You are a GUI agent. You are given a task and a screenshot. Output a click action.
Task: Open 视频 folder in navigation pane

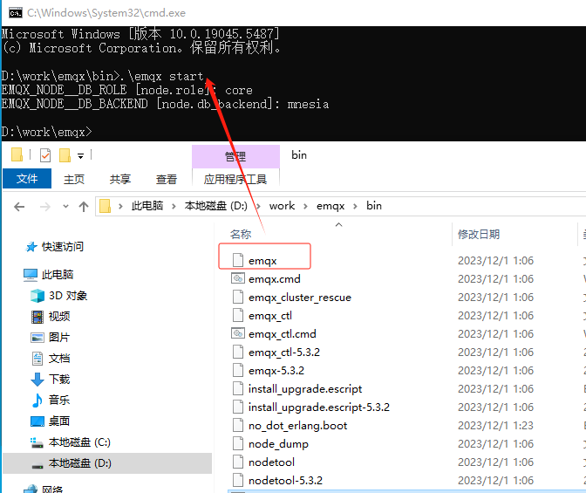pyautogui.click(x=59, y=317)
